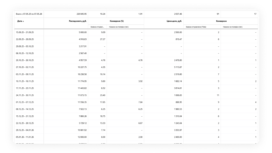Click the 16 238.58 spend value
This screenshot has height=153, width=272.
[82, 74]
